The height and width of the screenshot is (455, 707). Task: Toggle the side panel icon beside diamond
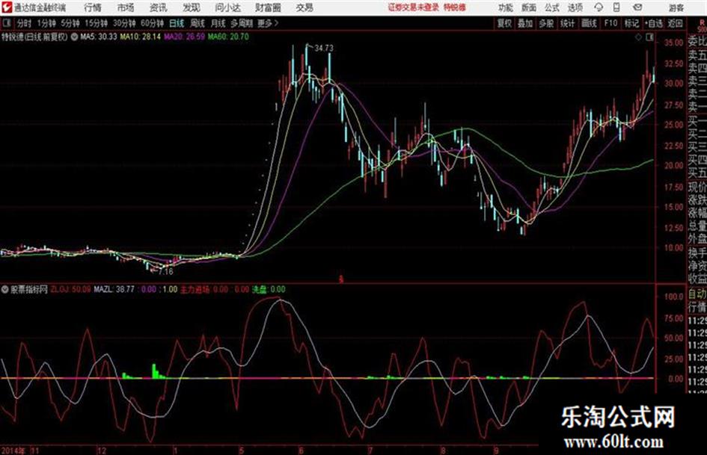click(649, 37)
